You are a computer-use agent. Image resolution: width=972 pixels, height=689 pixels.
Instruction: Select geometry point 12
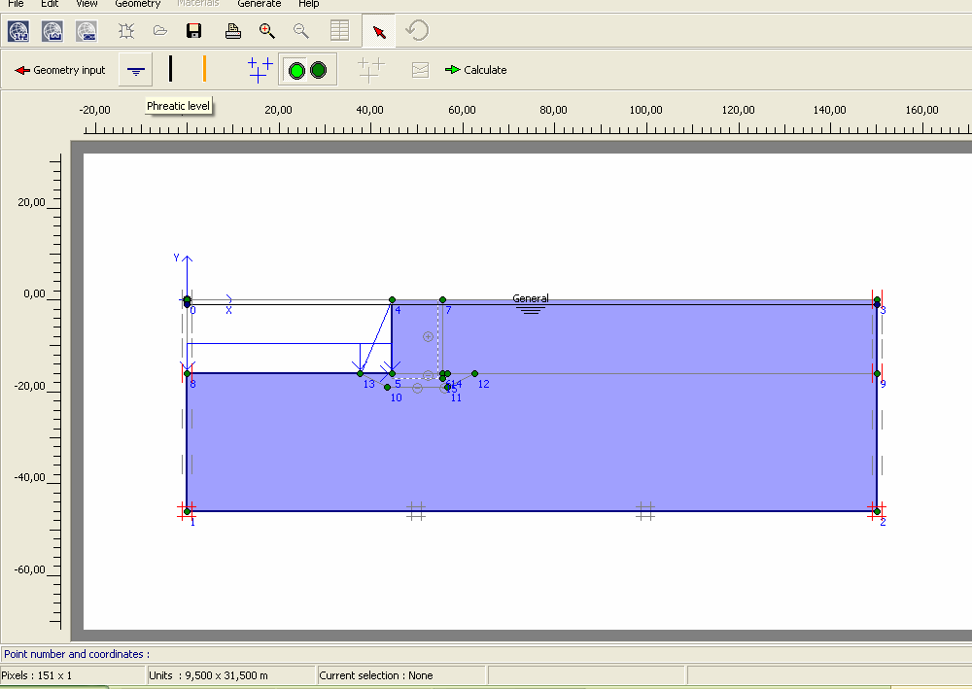(475, 373)
